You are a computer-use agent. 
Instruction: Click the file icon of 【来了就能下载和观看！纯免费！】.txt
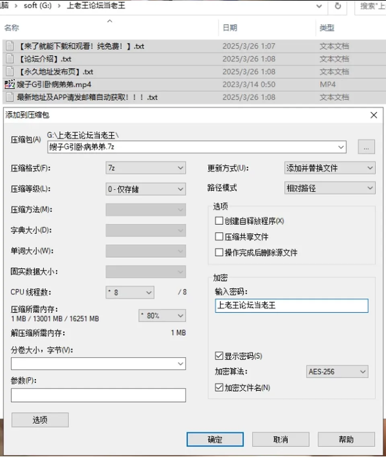coord(10,46)
